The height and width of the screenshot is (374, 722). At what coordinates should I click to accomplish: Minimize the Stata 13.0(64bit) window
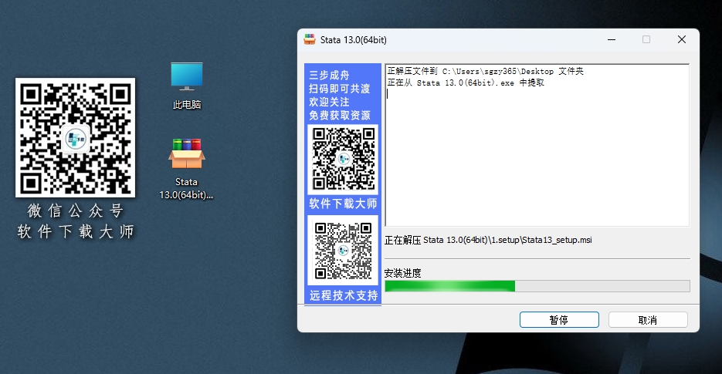point(612,39)
